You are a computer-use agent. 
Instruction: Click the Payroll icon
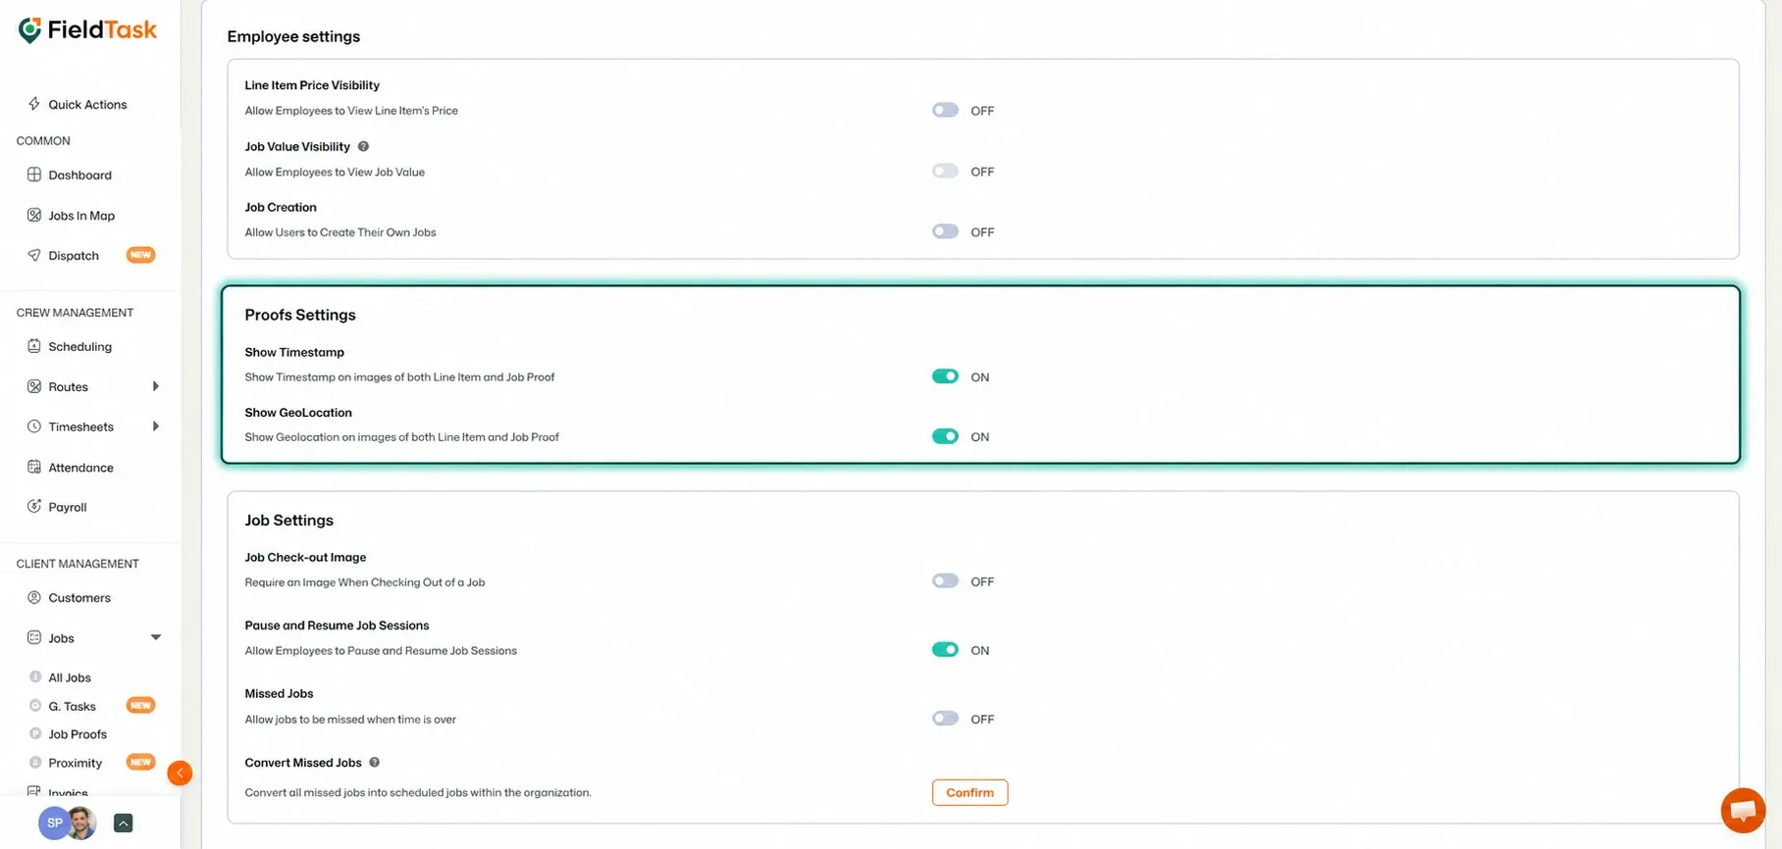[x=34, y=507]
